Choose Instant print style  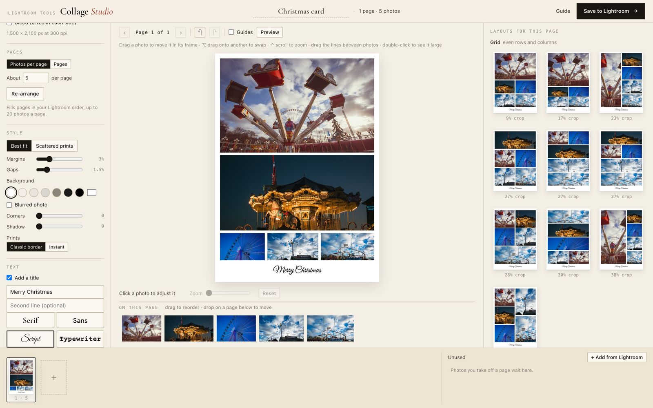point(57,247)
